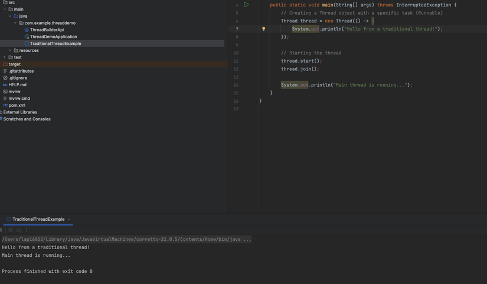Expand the test folder chevron
Image resolution: width=487 pixels, height=284 pixels.
click(x=5, y=57)
